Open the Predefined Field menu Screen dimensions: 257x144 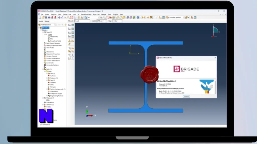pos(86,14)
